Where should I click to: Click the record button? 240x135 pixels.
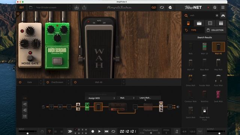coord(93,131)
